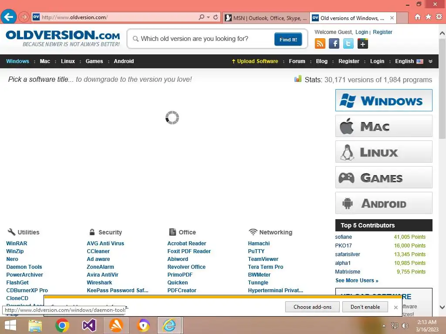Open the English language selector
The height and width of the screenshot is (334, 446).
(404, 61)
